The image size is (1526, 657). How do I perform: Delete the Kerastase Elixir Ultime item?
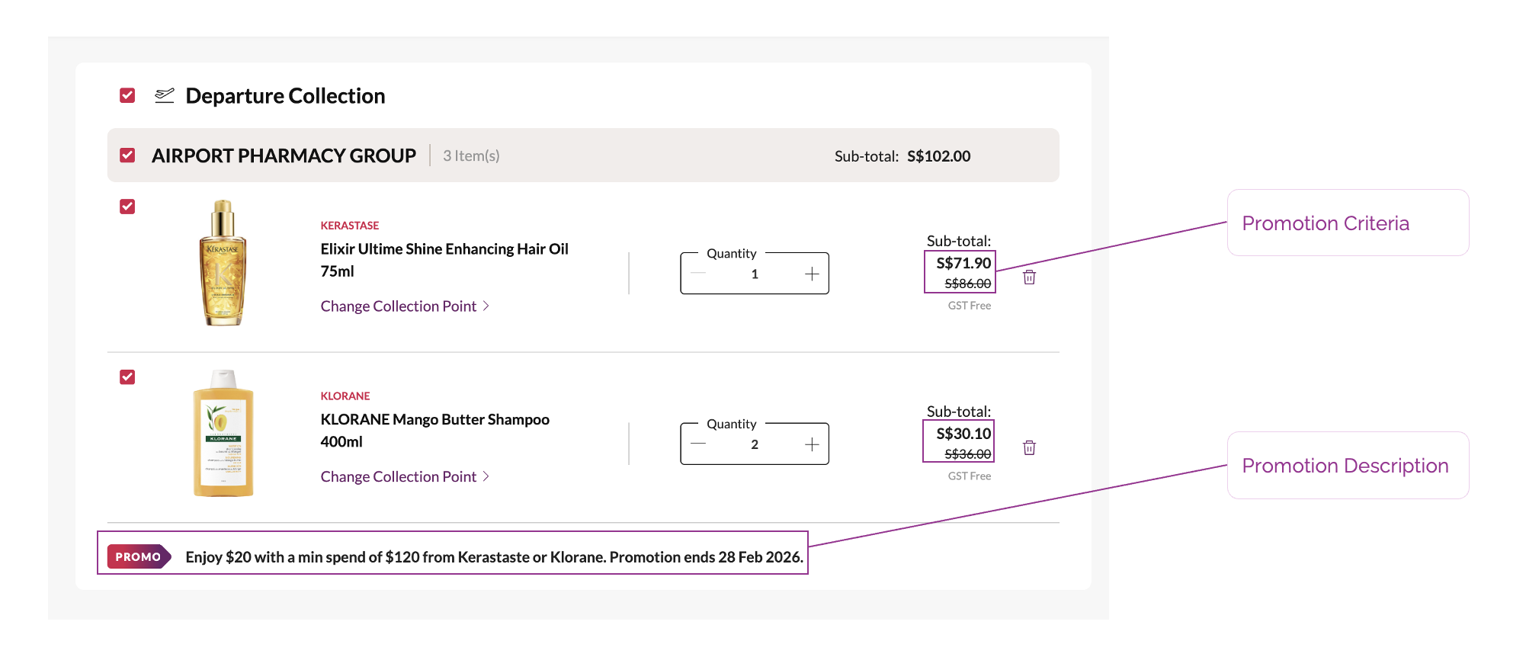tap(1029, 277)
